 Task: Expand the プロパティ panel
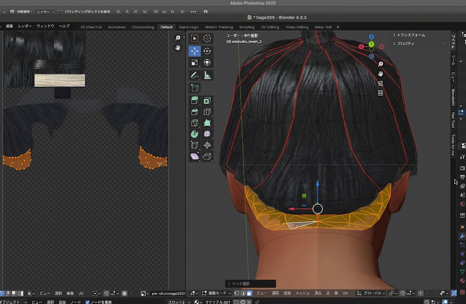pos(405,44)
